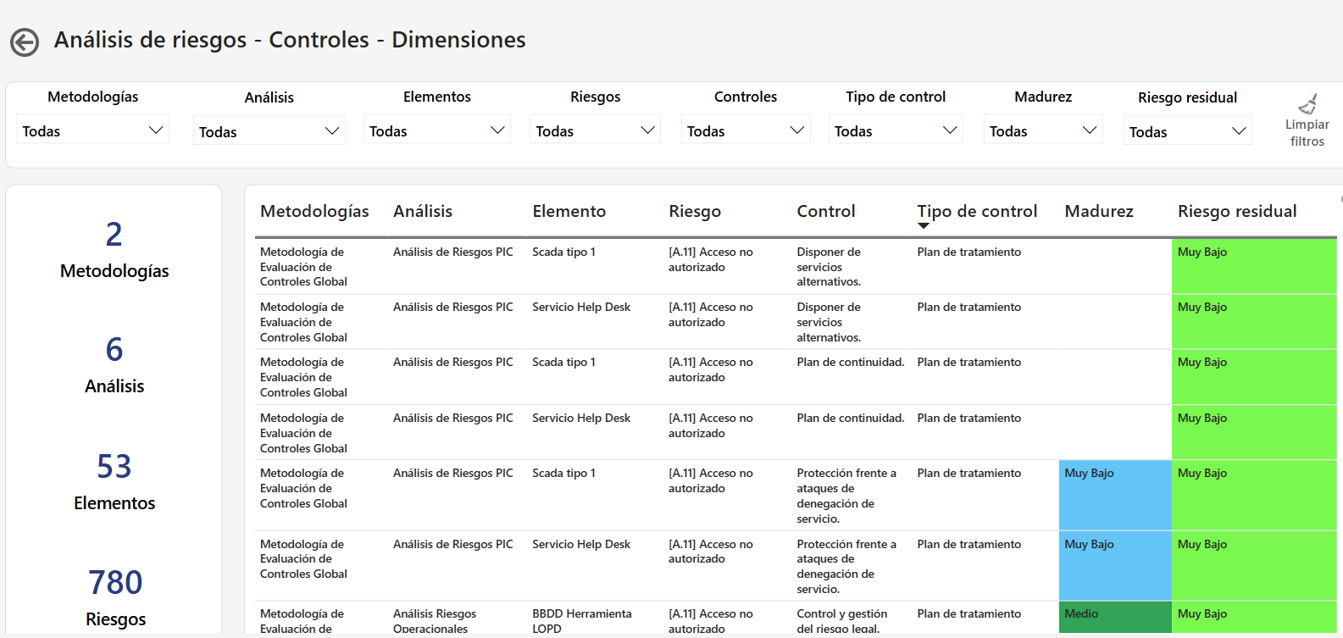The height and width of the screenshot is (638, 1343).
Task: Select the 53 Elementos summary card
Action: (114, 480)
